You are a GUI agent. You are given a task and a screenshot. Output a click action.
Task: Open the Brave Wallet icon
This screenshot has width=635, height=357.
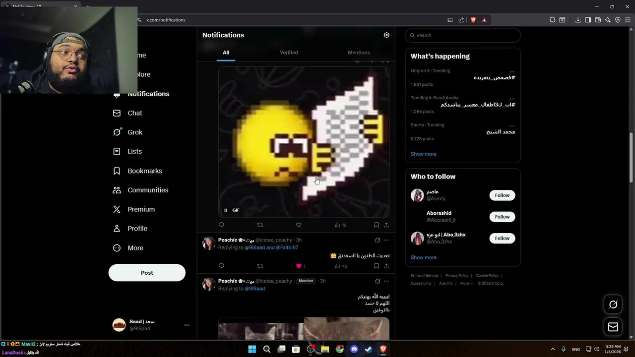(x=598, y=20)
